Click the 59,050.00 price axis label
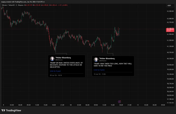This screenshot has height=114, width=176. (x=170, y=79)
